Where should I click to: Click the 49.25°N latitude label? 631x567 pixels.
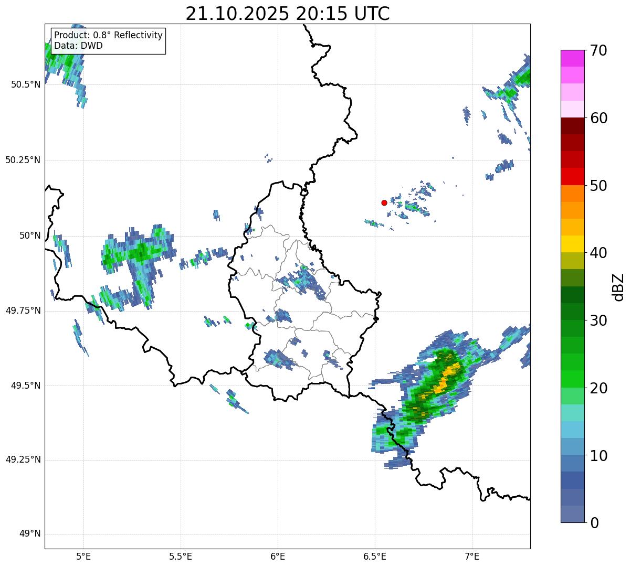[23, 460]
